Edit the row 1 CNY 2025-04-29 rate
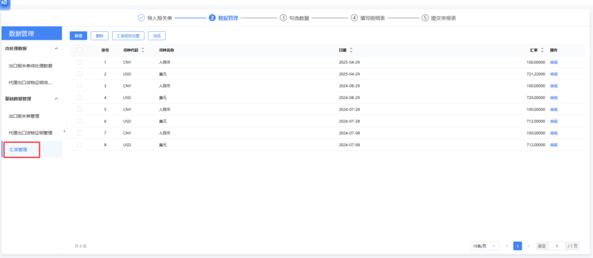Viewport: 593px width, 258px height. point(553,62)
